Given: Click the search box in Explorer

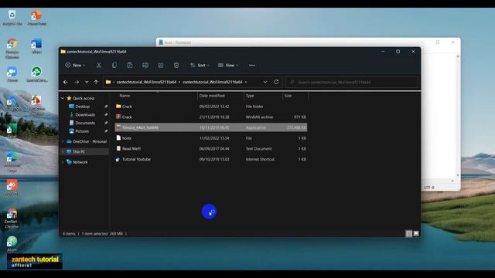Looking at the screenshot, I should click(x=352, y=83).
